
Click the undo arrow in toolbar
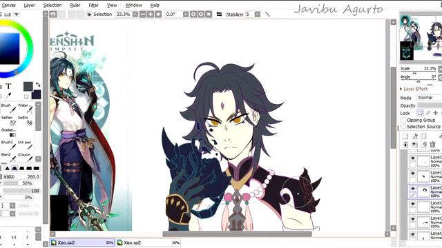[53, 14]
